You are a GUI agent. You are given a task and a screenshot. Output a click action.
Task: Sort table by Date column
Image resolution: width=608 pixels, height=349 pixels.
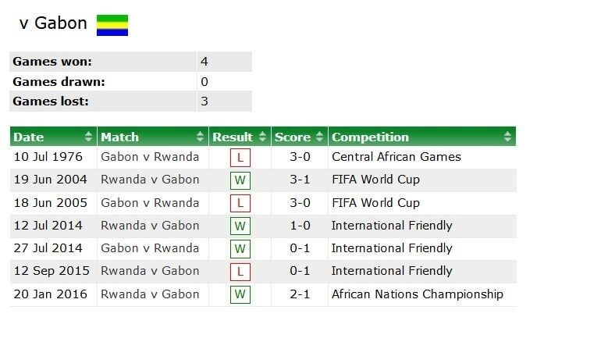(52, 137)
